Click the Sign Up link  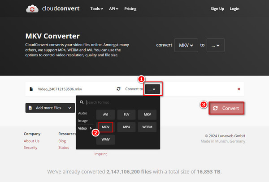click(x=217, y=9)
